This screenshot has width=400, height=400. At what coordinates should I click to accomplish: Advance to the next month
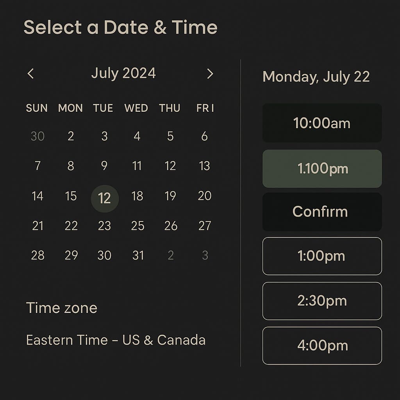point(210,73)
